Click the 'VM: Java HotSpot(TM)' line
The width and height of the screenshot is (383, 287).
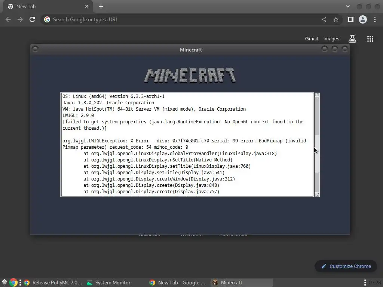pyautogui.click(x=154, y=109)
